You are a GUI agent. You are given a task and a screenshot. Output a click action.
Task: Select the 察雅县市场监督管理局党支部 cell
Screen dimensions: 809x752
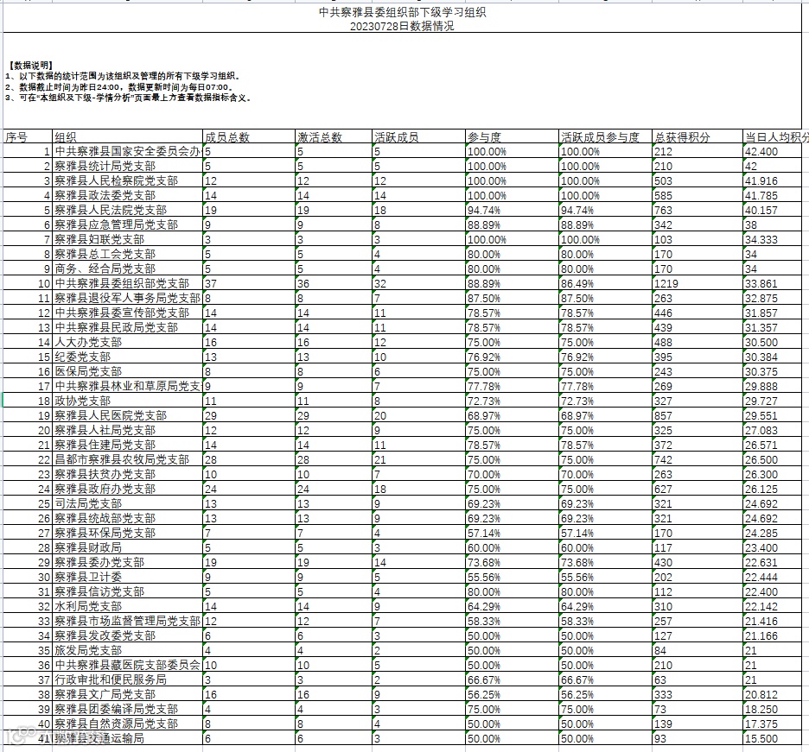[x=127, y=622]
